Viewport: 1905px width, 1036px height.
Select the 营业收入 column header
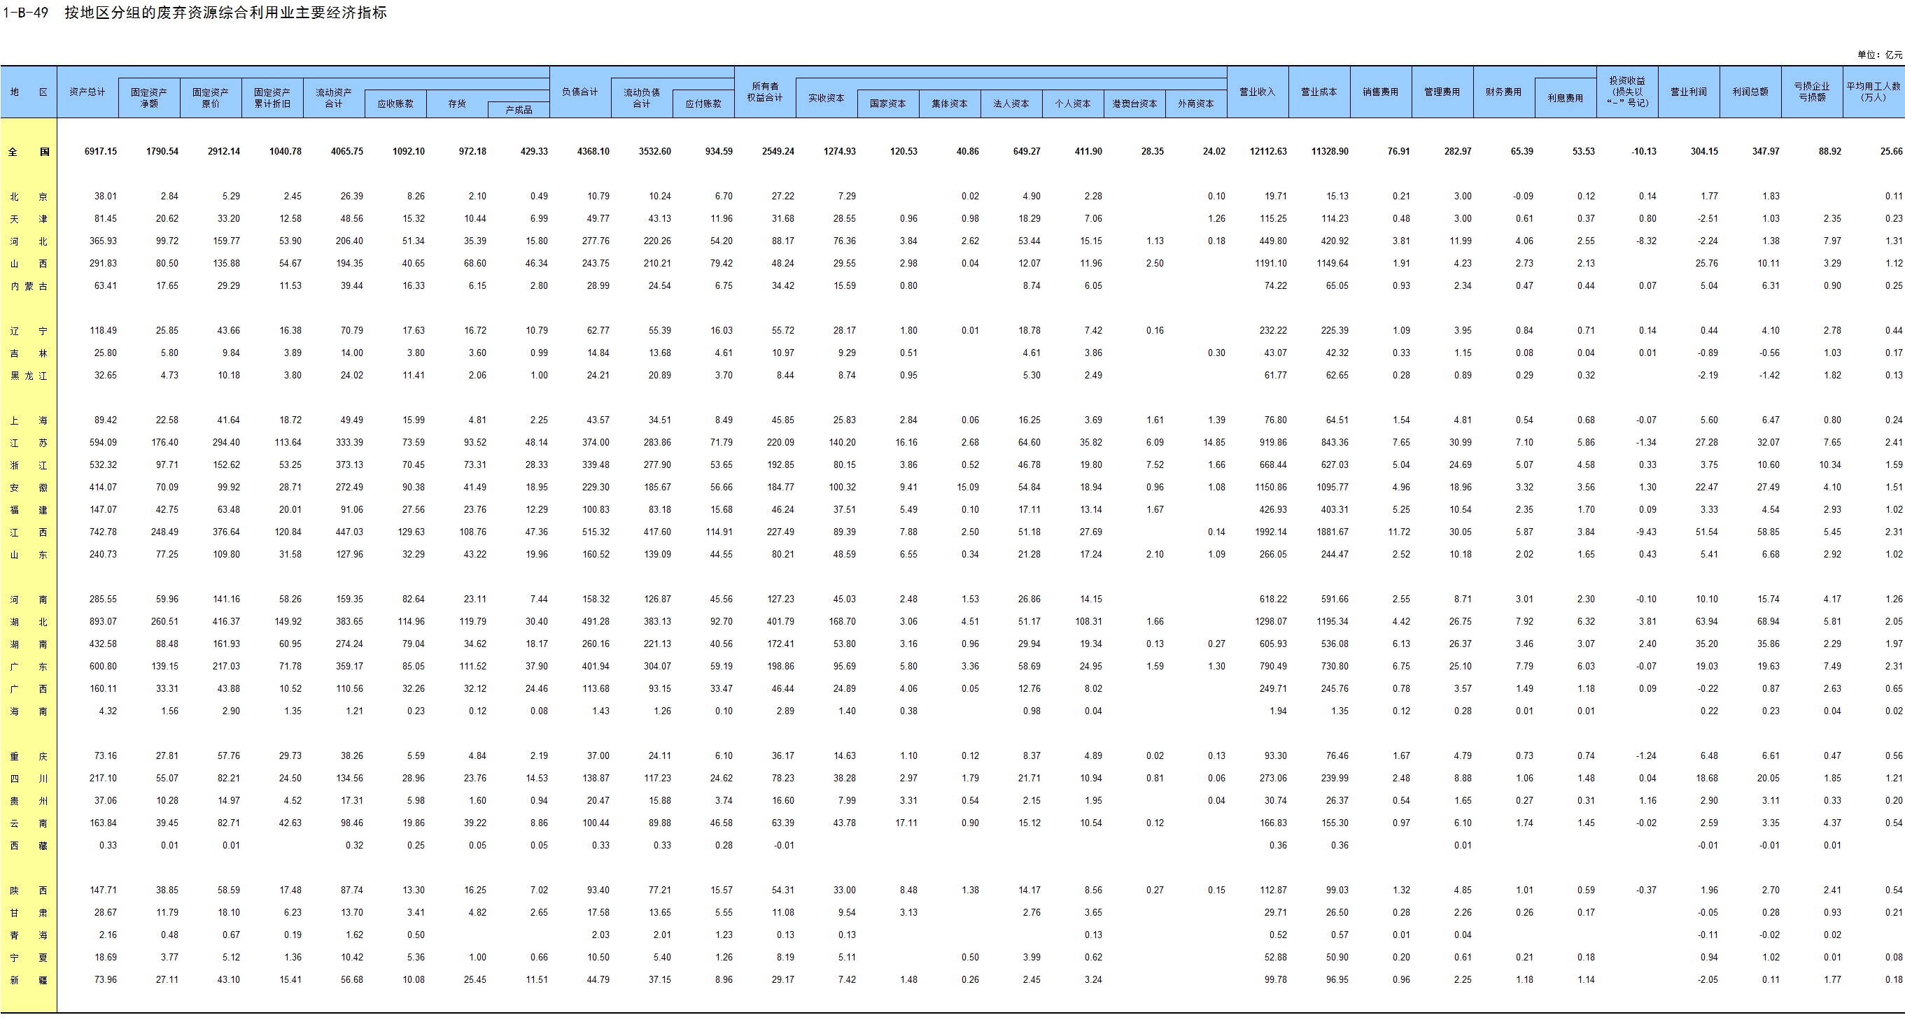[1257, 92]
